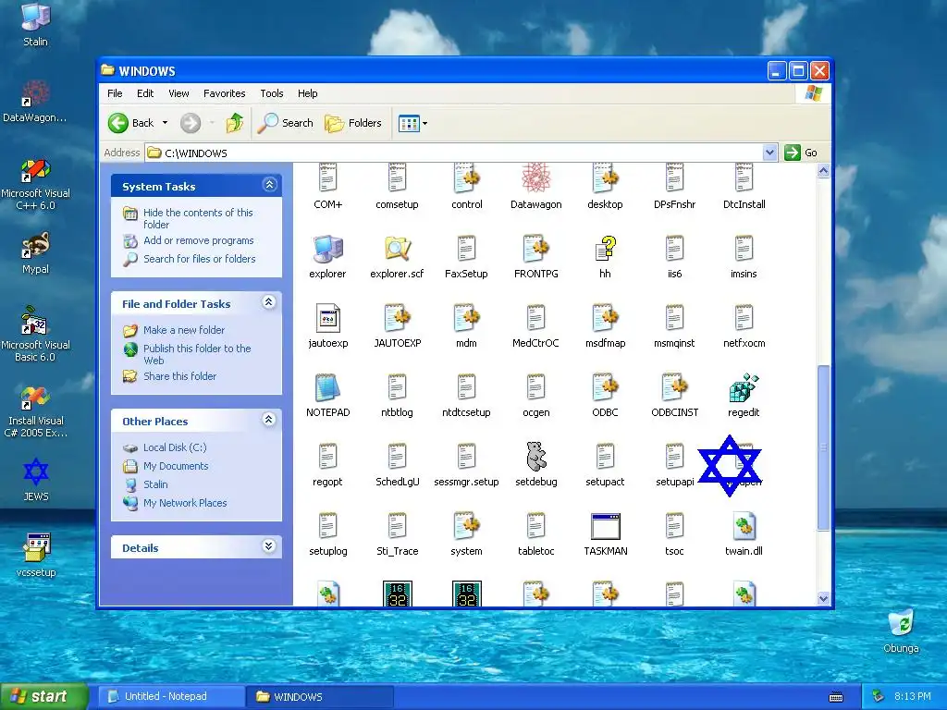Select the Mypal browser desktop shortcut

[x=35, y=252]
